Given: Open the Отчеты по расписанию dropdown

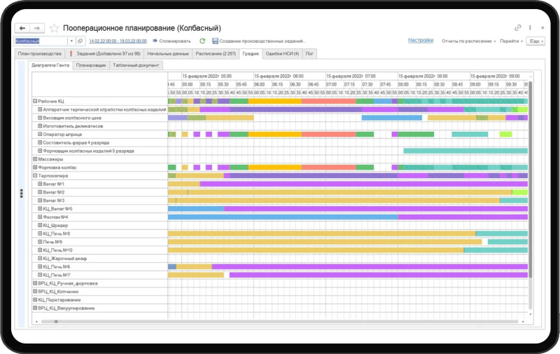Looking at the screenshot, I should point(469,41).
